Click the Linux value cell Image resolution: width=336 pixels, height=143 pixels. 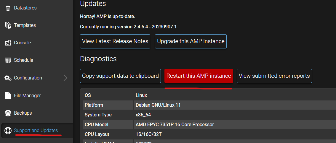(x=141, y=95)
